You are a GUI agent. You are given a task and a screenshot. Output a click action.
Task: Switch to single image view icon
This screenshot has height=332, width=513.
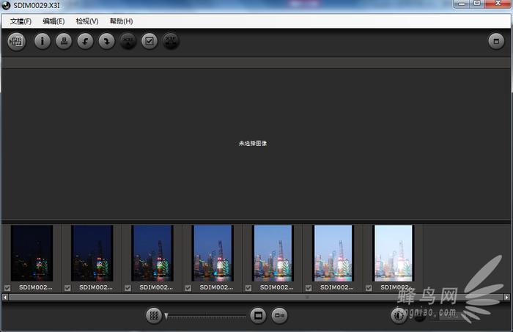tap(258, 316)
